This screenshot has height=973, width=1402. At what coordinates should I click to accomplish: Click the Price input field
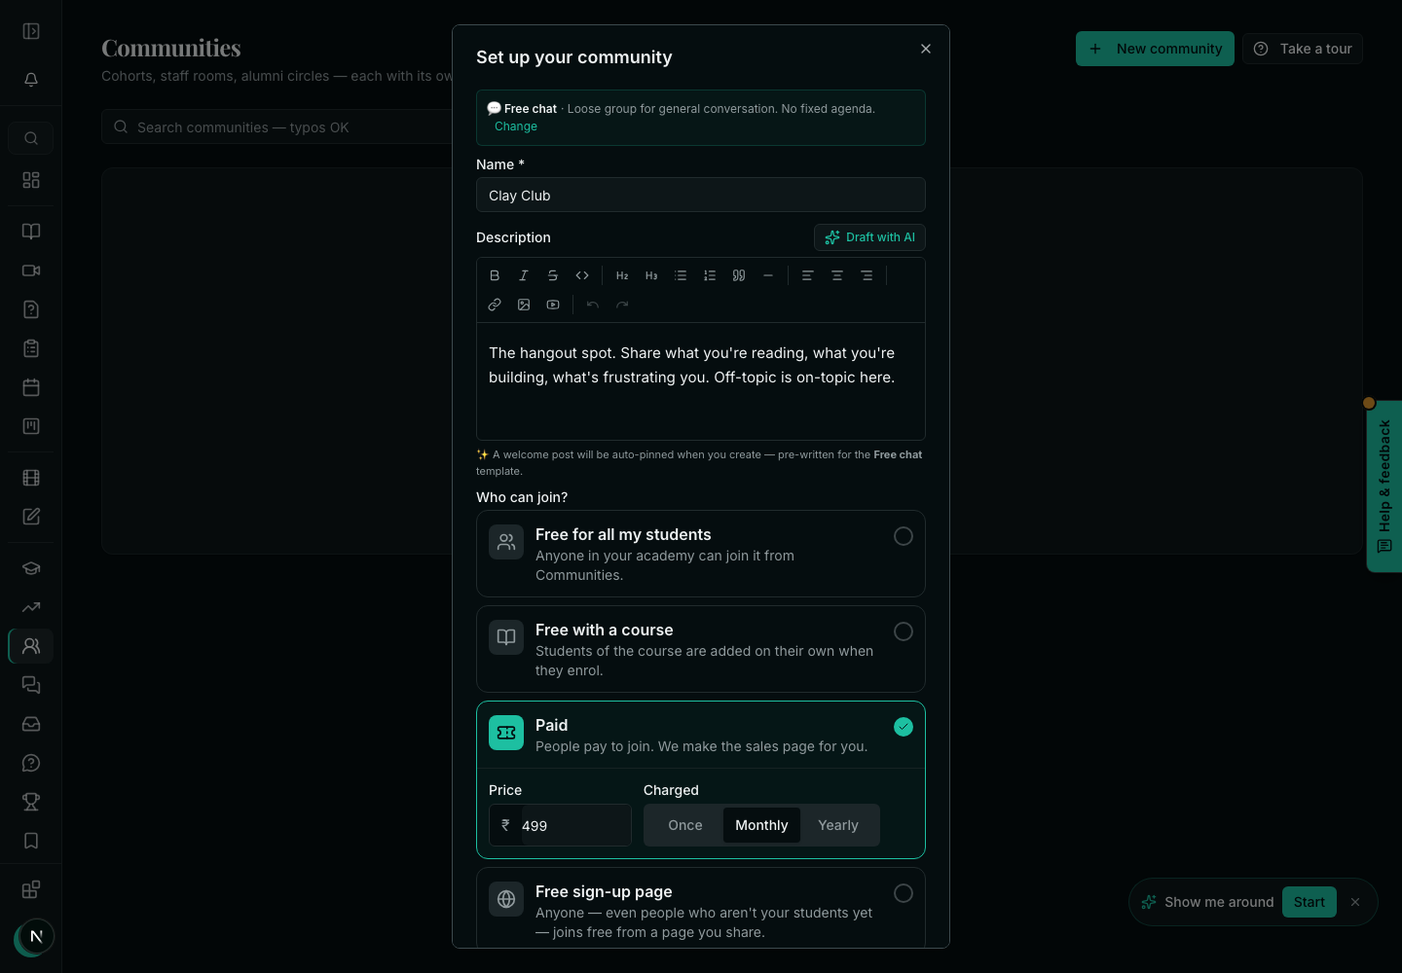[560, 825]
